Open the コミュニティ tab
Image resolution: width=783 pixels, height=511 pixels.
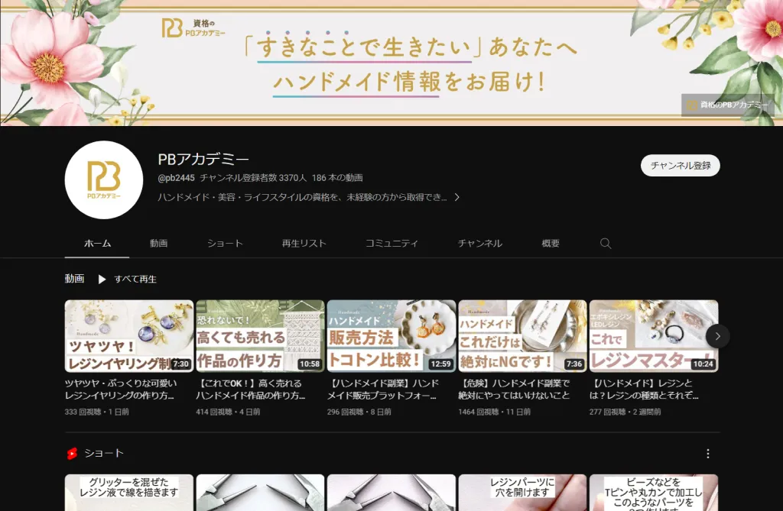[391, 243]
